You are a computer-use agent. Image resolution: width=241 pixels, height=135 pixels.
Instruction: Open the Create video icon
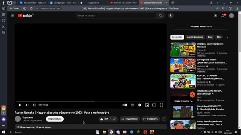[215, 16]
